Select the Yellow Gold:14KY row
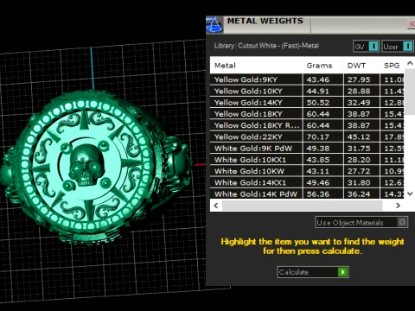415x311 pixels. [x=307, y=103]
